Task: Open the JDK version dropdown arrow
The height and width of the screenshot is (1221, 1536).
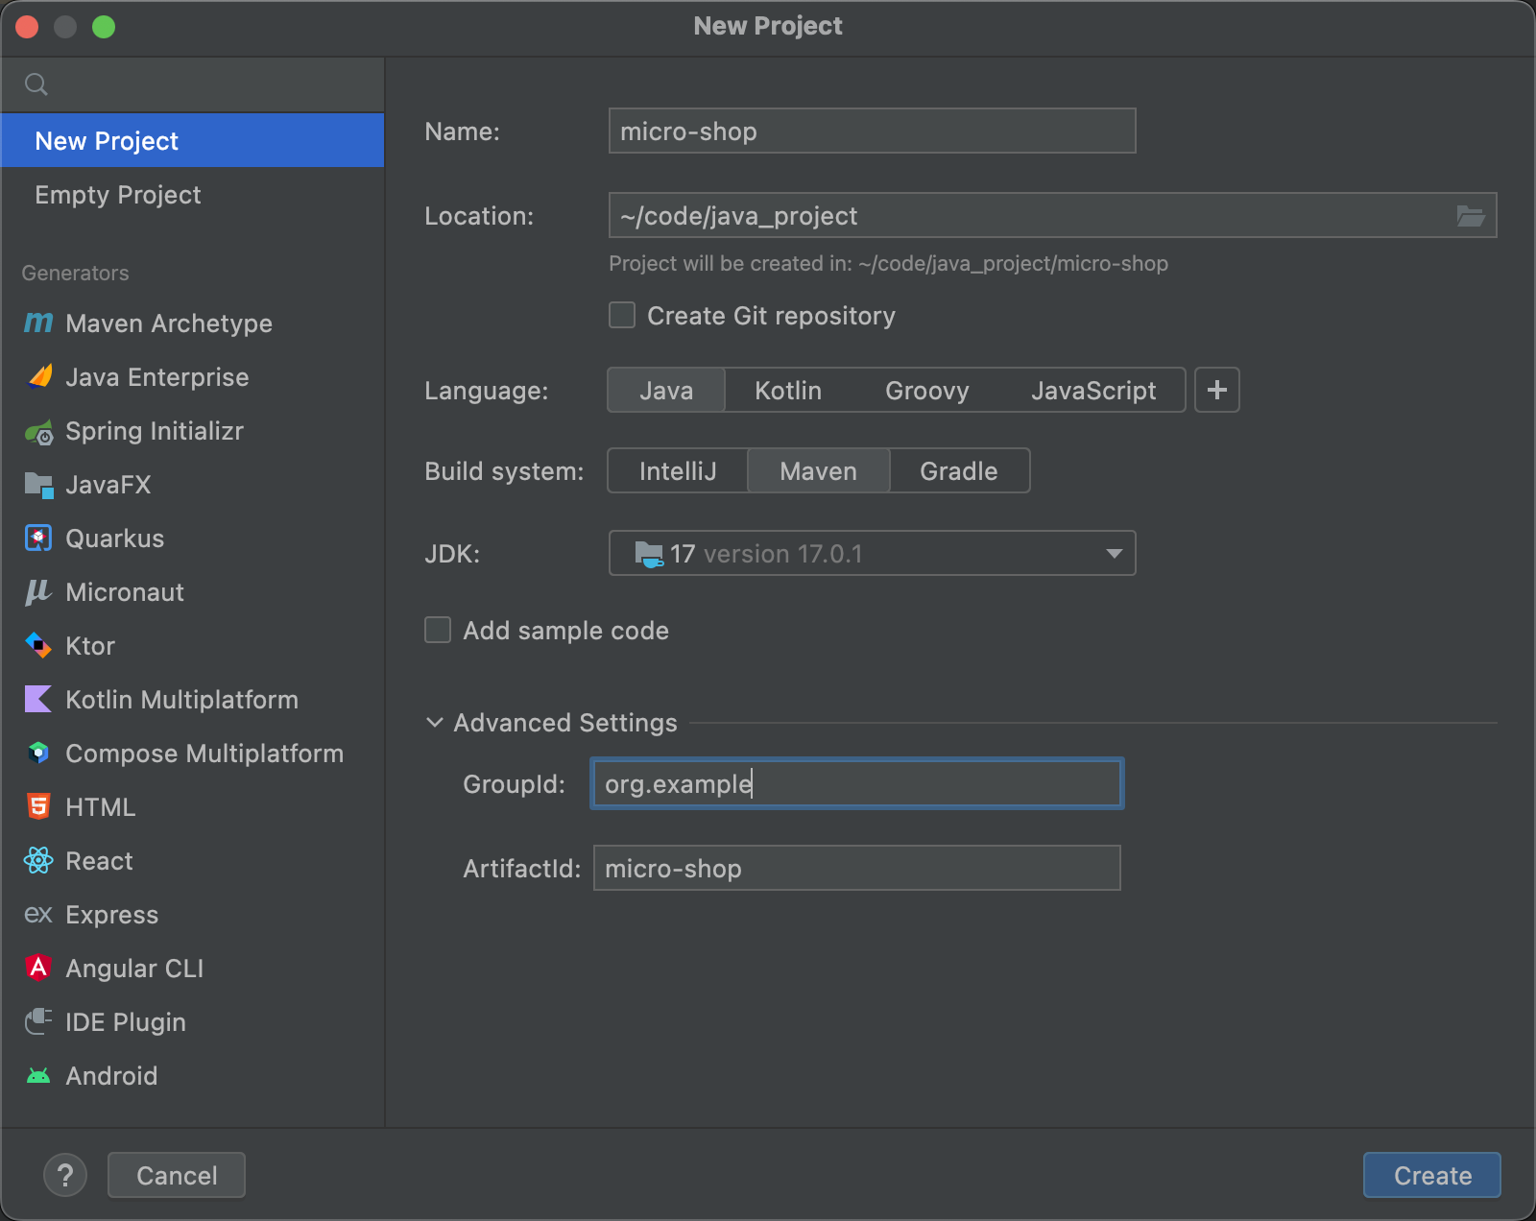Action: (1114, 554)
